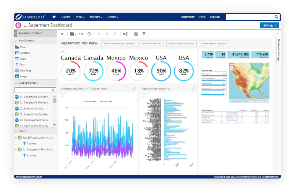
Task: Click the Jaspersoft logo
Action: pyautogui.click(x=30, y=17)
